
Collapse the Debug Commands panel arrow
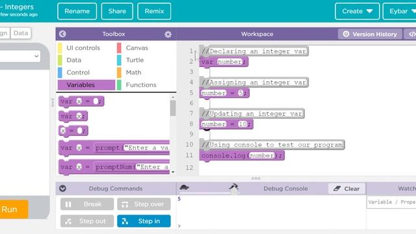click(62, 188)
